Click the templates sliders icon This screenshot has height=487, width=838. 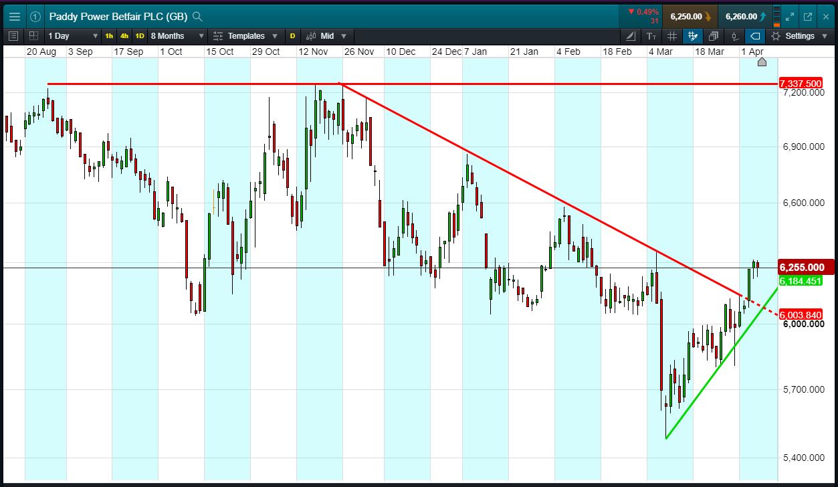pos(218,36)
